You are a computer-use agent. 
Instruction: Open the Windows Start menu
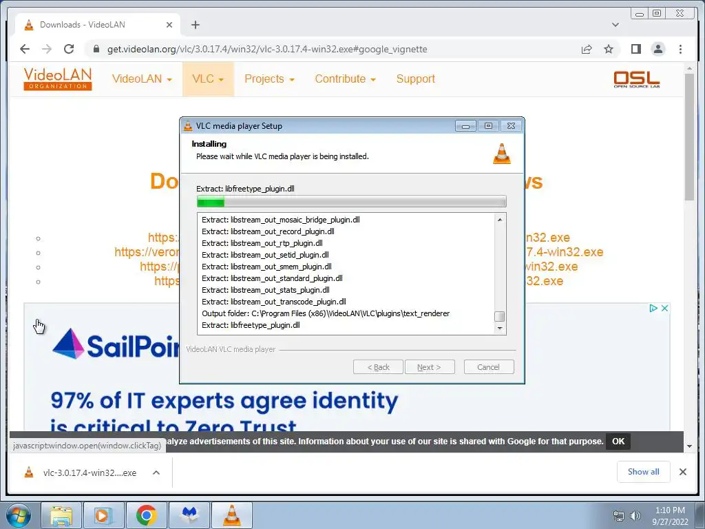pyautogui.click(x=19, y=515)
